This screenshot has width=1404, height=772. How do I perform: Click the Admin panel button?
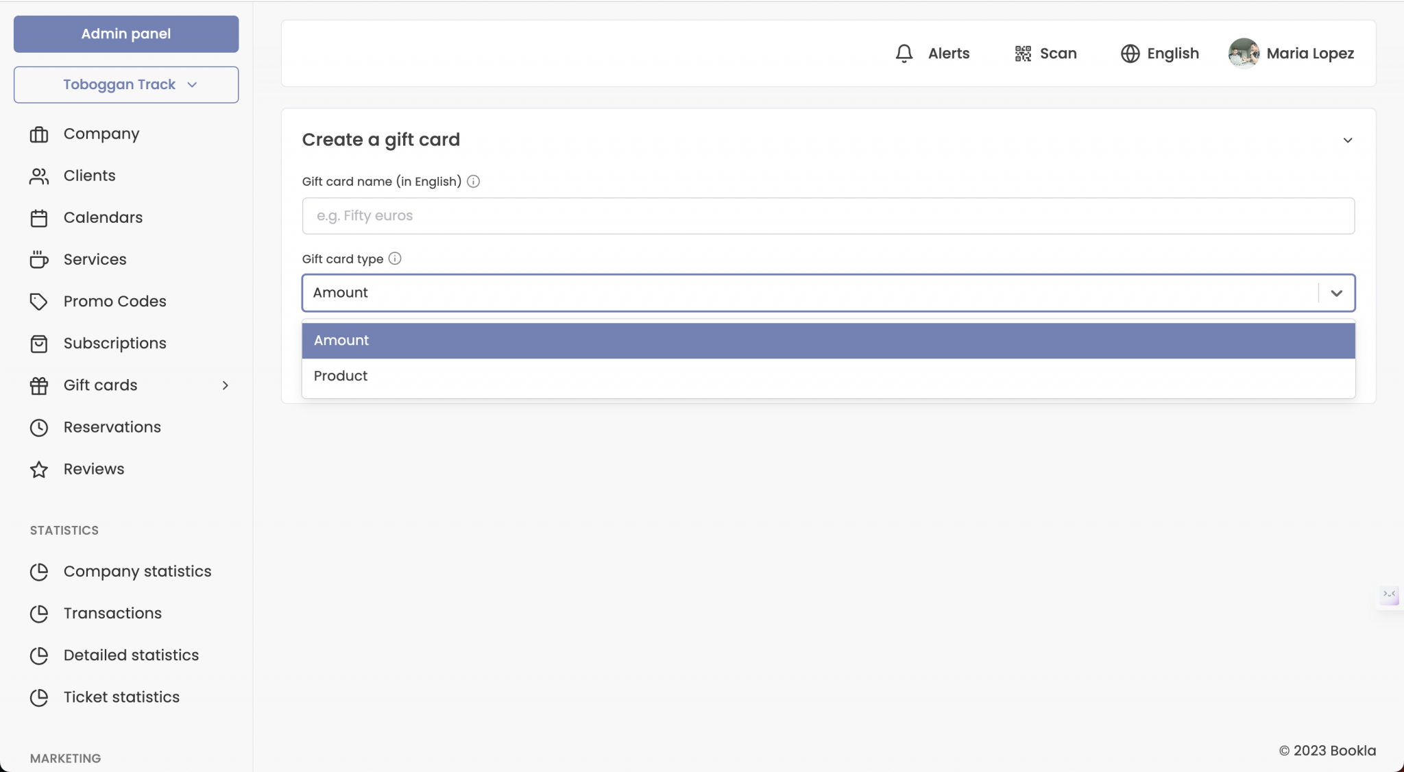126,34
